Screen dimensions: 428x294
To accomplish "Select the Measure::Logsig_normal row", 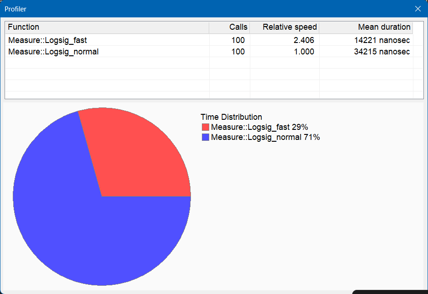I will click(x=209, y=52).
